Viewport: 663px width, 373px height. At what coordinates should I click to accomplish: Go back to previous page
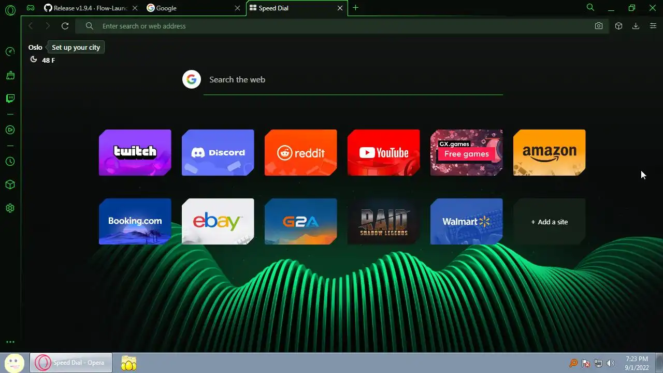point(31,26)
